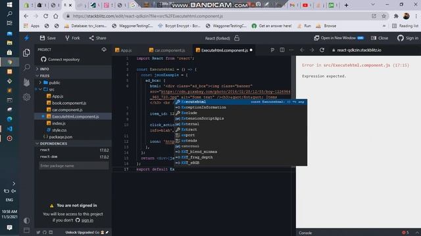The image size is (421, 236).
Task: Open the Chrome extensions puzzle icon
Action: 396,16
